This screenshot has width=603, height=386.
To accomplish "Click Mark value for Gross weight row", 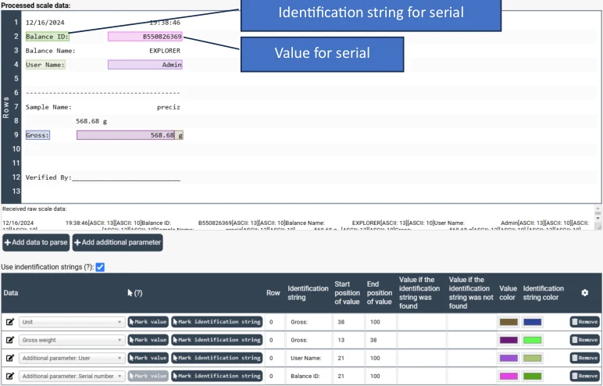I will pyautogui.click(x=148, y=340).
